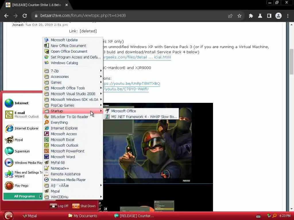The width and height of the screenshot is (294, 220).
Task: Bookmark page with the star icon
Action: click(x=239, y=16)
